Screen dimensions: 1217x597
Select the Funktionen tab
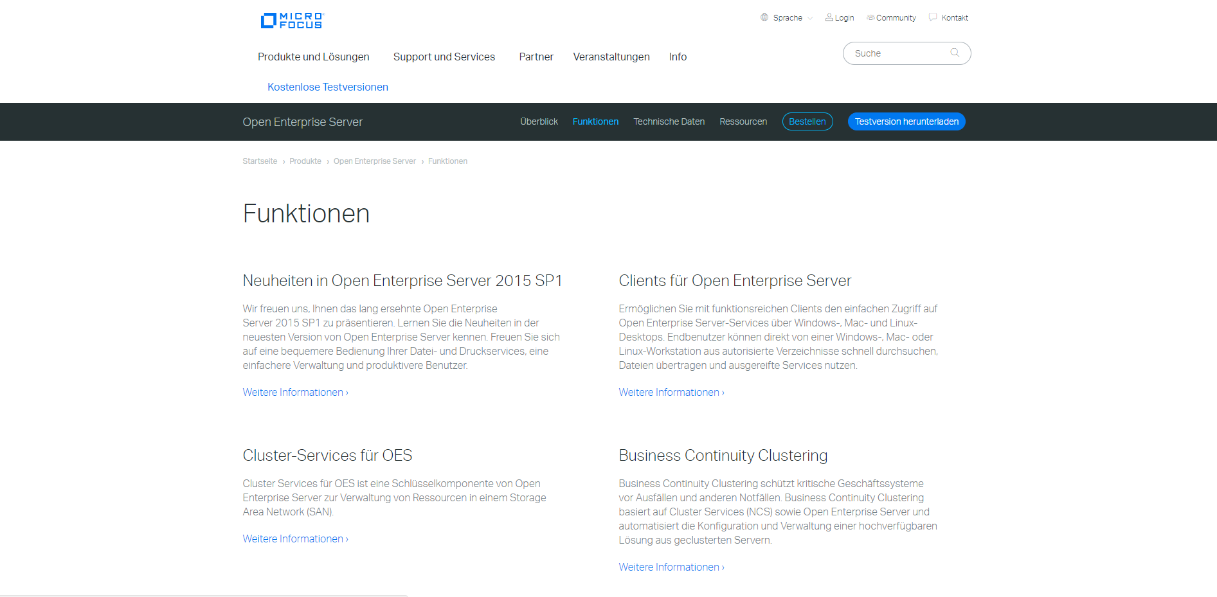(x=595, y=121)
